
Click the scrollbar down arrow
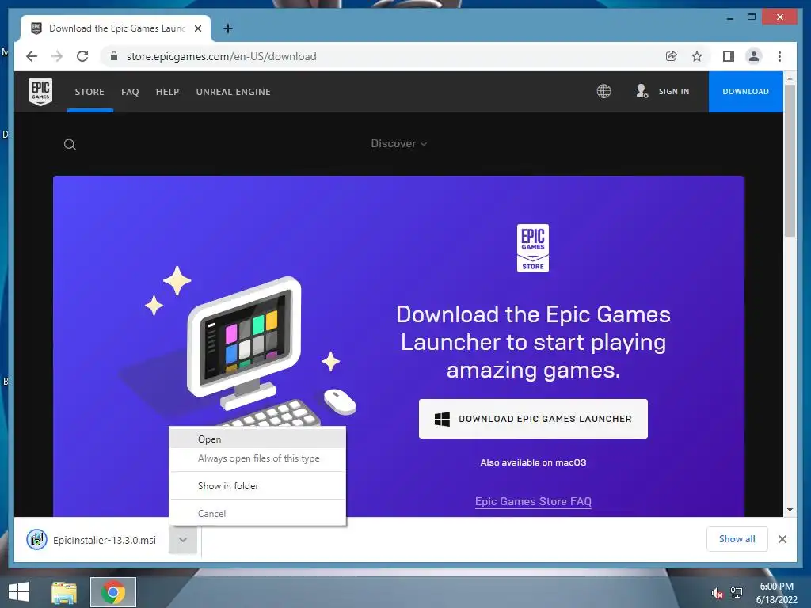pyautogui.click(x=790, y=510)
